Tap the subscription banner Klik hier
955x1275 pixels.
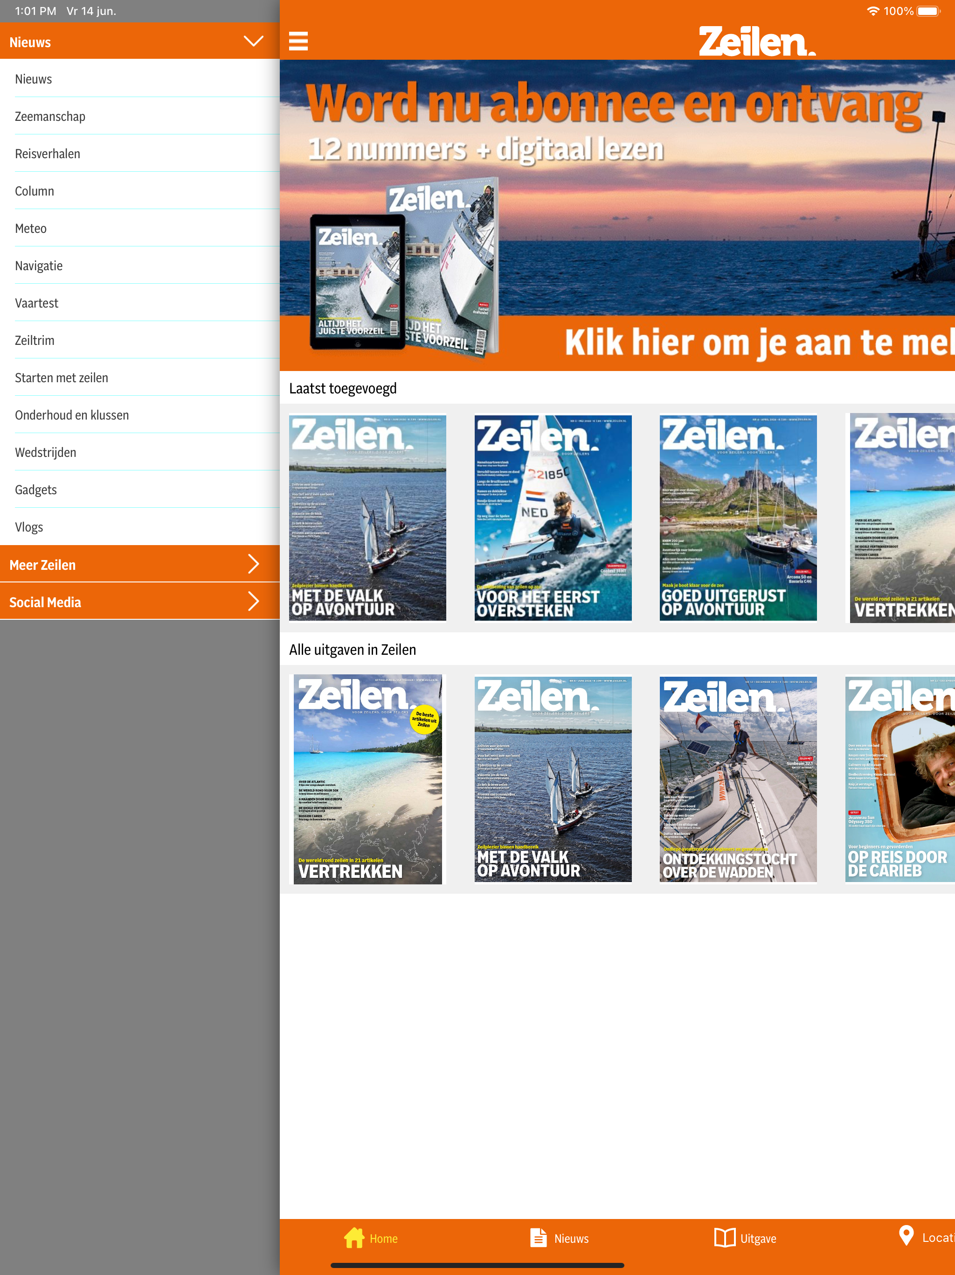617,215
